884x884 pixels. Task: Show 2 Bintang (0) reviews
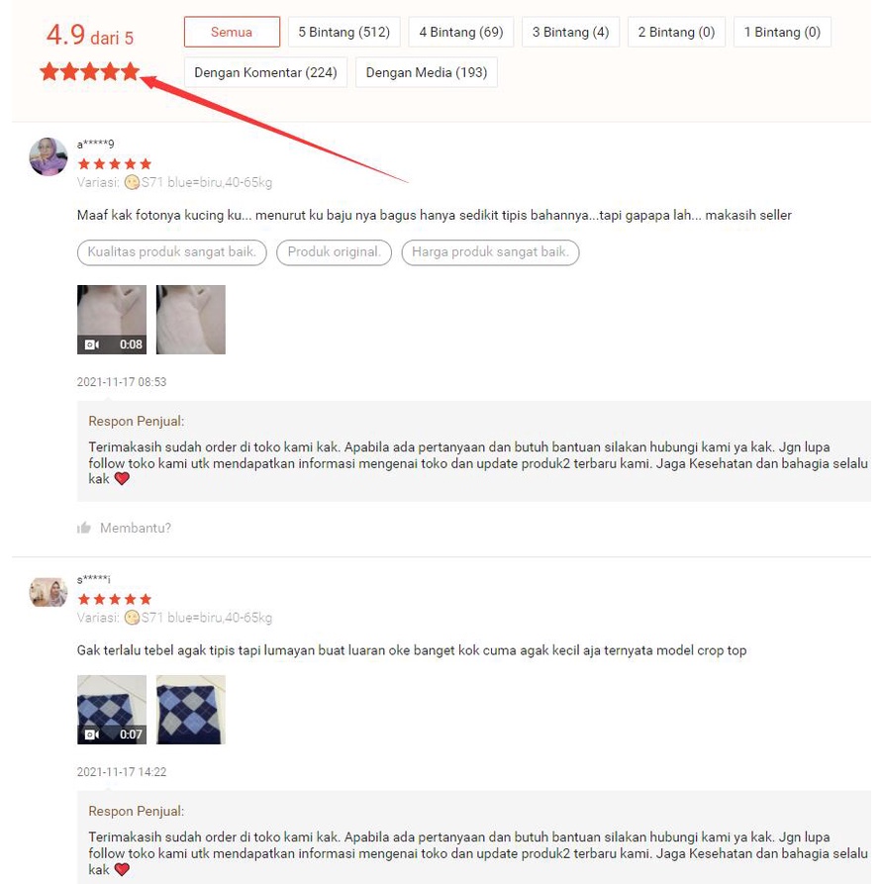[x=676, y=32]
